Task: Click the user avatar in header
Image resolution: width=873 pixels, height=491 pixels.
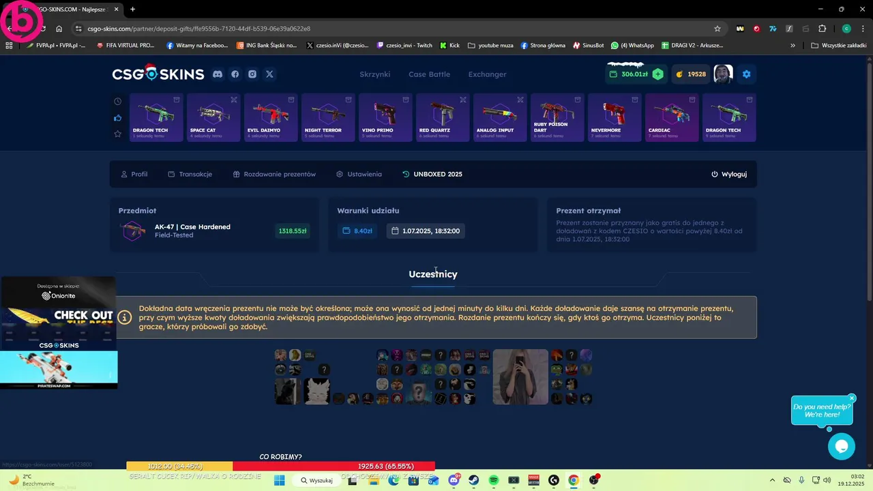Action: 723,74
